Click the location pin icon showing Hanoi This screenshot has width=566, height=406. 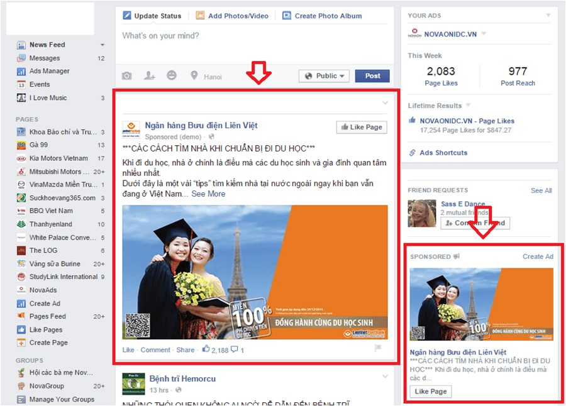[193, 75]
